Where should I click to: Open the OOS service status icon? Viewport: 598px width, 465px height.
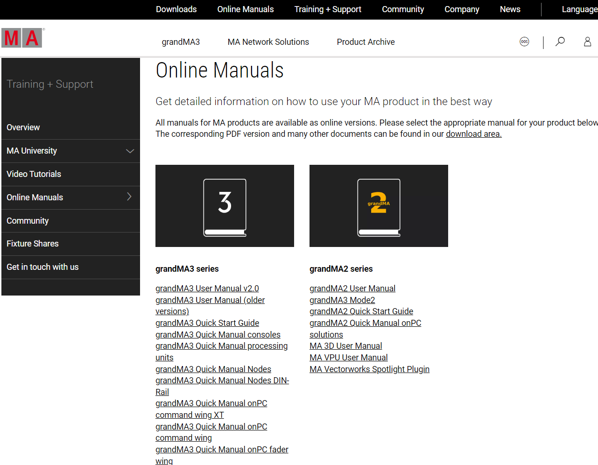pyautogui.click(x=524, y=42)
